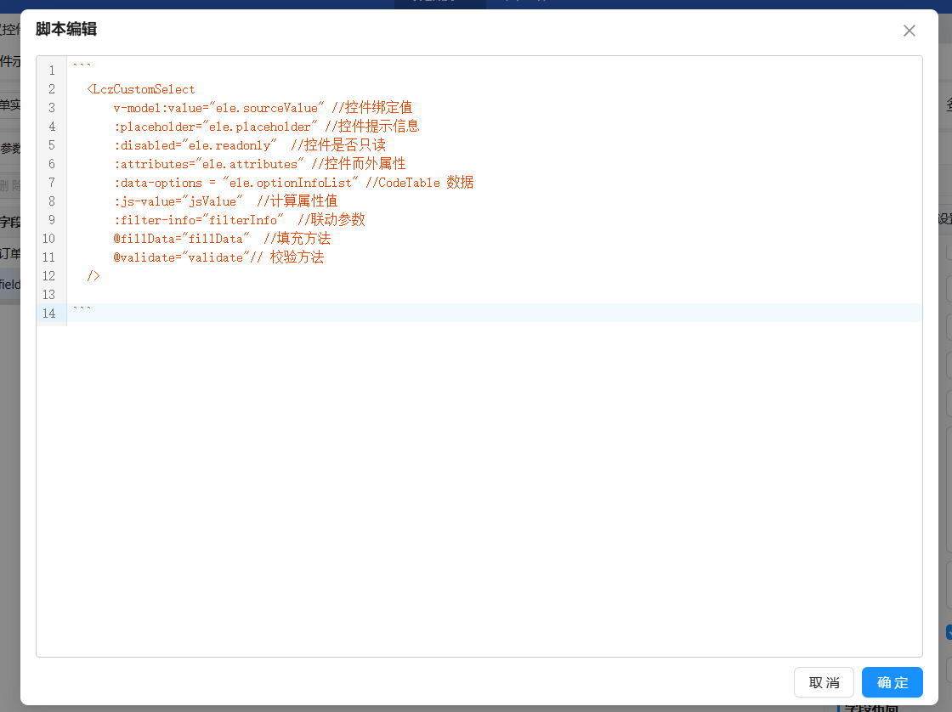The width and height of the screenshot is (952, 712).
Task: Click the :js-value="jsValue" code line
Action: pos(224,201)
